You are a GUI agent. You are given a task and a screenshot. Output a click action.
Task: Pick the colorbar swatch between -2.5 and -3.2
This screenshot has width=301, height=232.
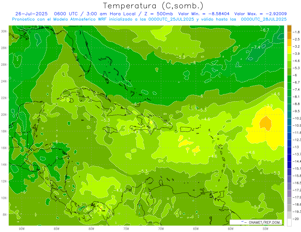click(289, 43)
